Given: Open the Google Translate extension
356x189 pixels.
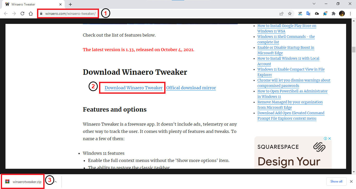Looking at the screenshot, I should (x=309, y=14).
